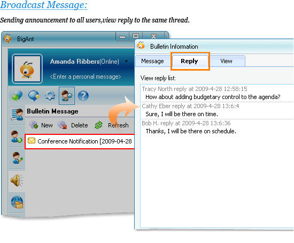The height and width of the screenshot is (243, 294).
Task: Open the globe folder sidebar icon
Action: tap(17, 202)
